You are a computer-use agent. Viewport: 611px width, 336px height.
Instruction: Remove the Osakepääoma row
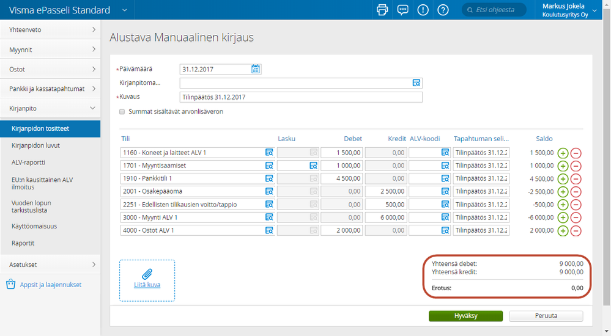[576, 191]
